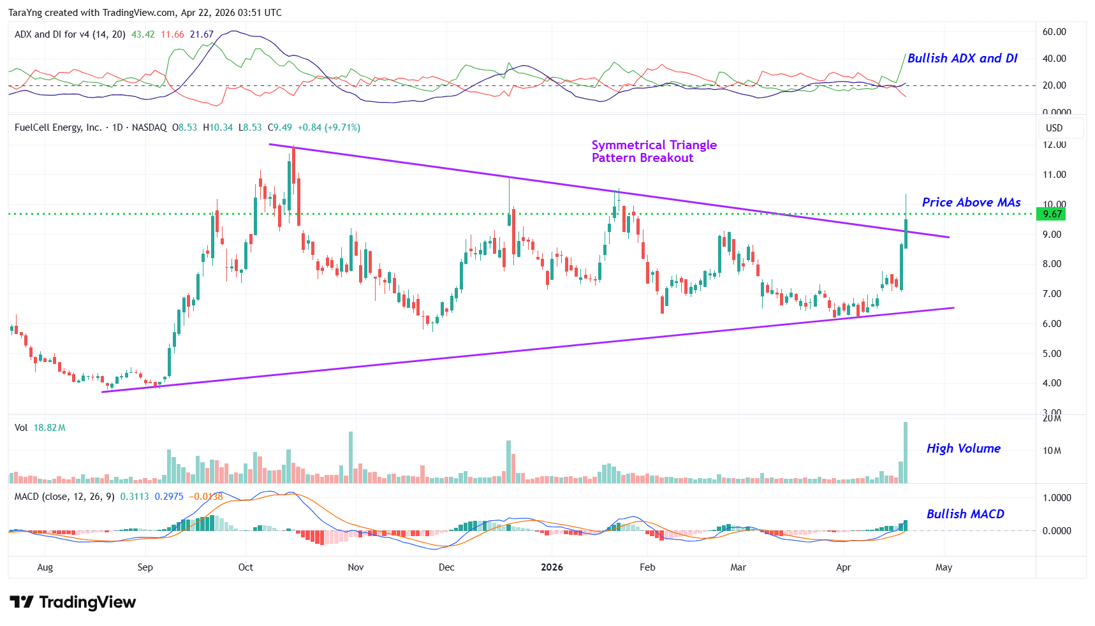Click the MACD (close, 12, 26, 9) legend
1095x626 pixels.
pyautogui.click(x=64, y=497)
